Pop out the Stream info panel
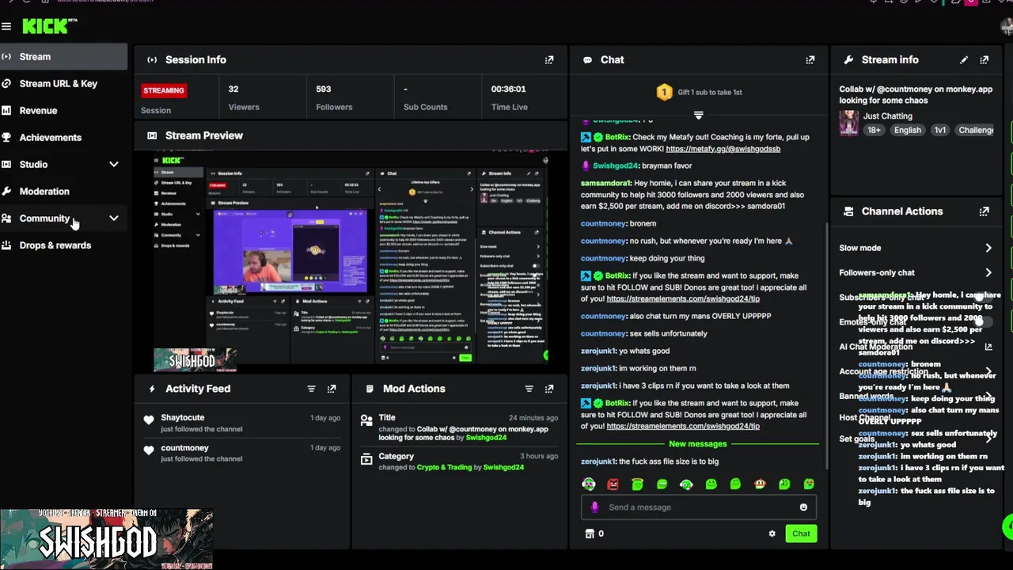This screenshot has height=570, width=1013. (985, 60)
